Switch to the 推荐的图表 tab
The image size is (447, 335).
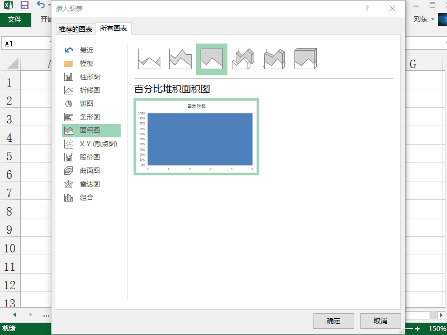click(75, 30)
